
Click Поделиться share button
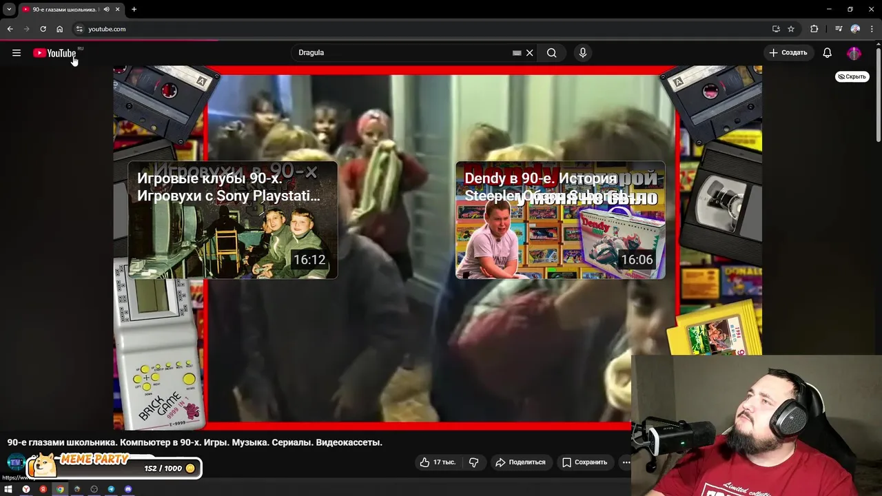520,462
